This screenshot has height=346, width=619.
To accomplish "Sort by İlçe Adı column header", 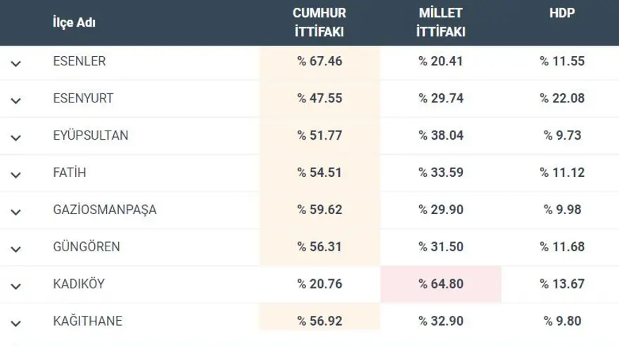I will pyautogui.click(x=75, y=22).
